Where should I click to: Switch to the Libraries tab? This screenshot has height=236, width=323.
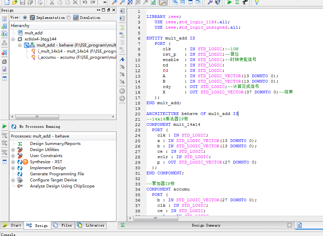coord(91,225)
